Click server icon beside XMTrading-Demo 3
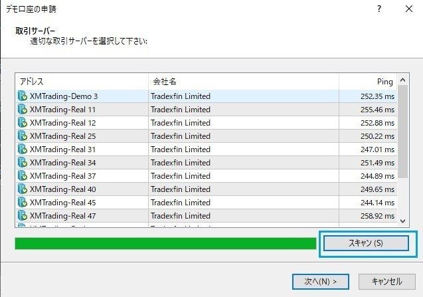 coord(23,96)
